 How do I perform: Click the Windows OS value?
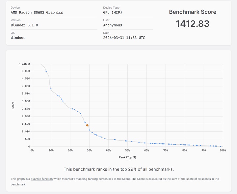[x=18, y=38]
